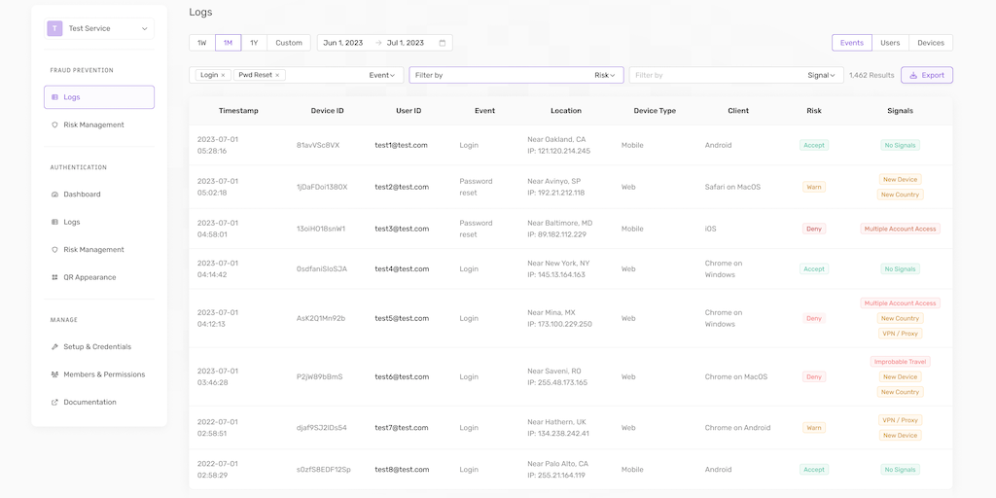Switch to the Devices tab

click(931, 43)
